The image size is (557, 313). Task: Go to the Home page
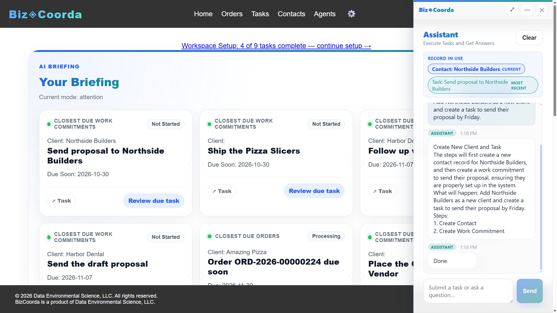coord(203,14)
